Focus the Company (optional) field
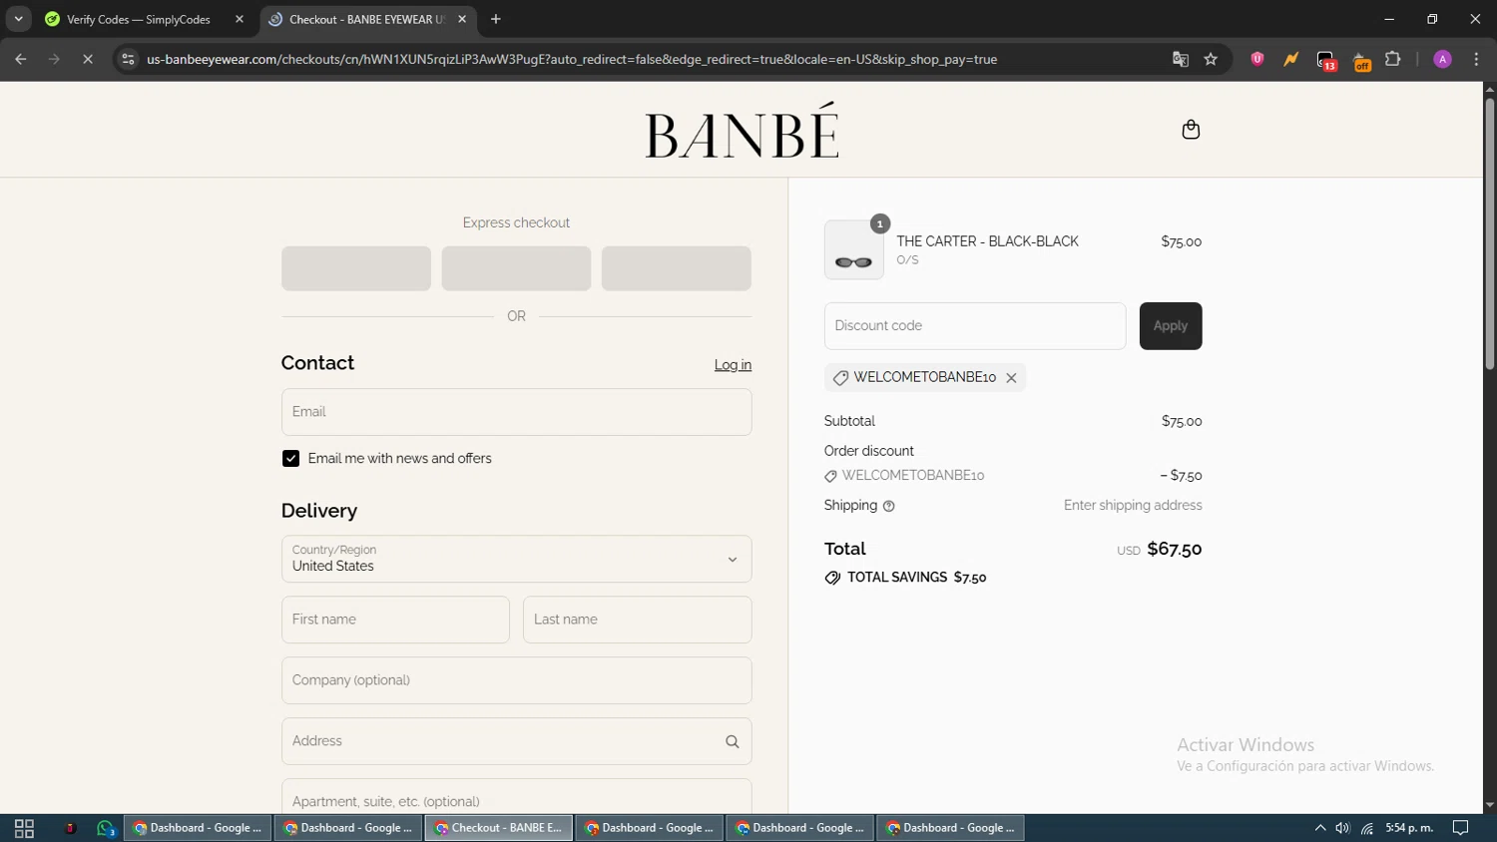The height and width of the screenshot is (842, 1497). click(516, 680)
